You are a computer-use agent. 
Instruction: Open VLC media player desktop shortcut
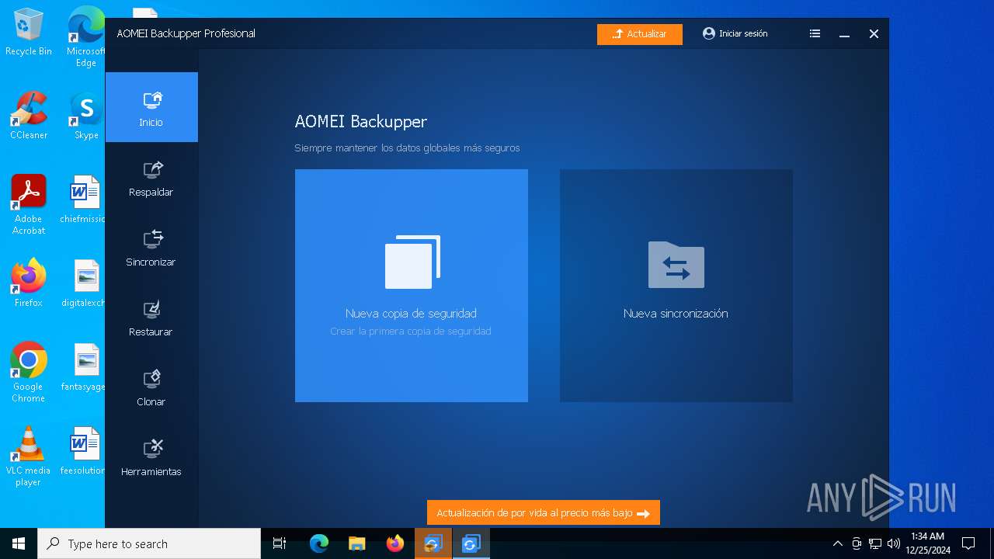click(x=29, y=456)
